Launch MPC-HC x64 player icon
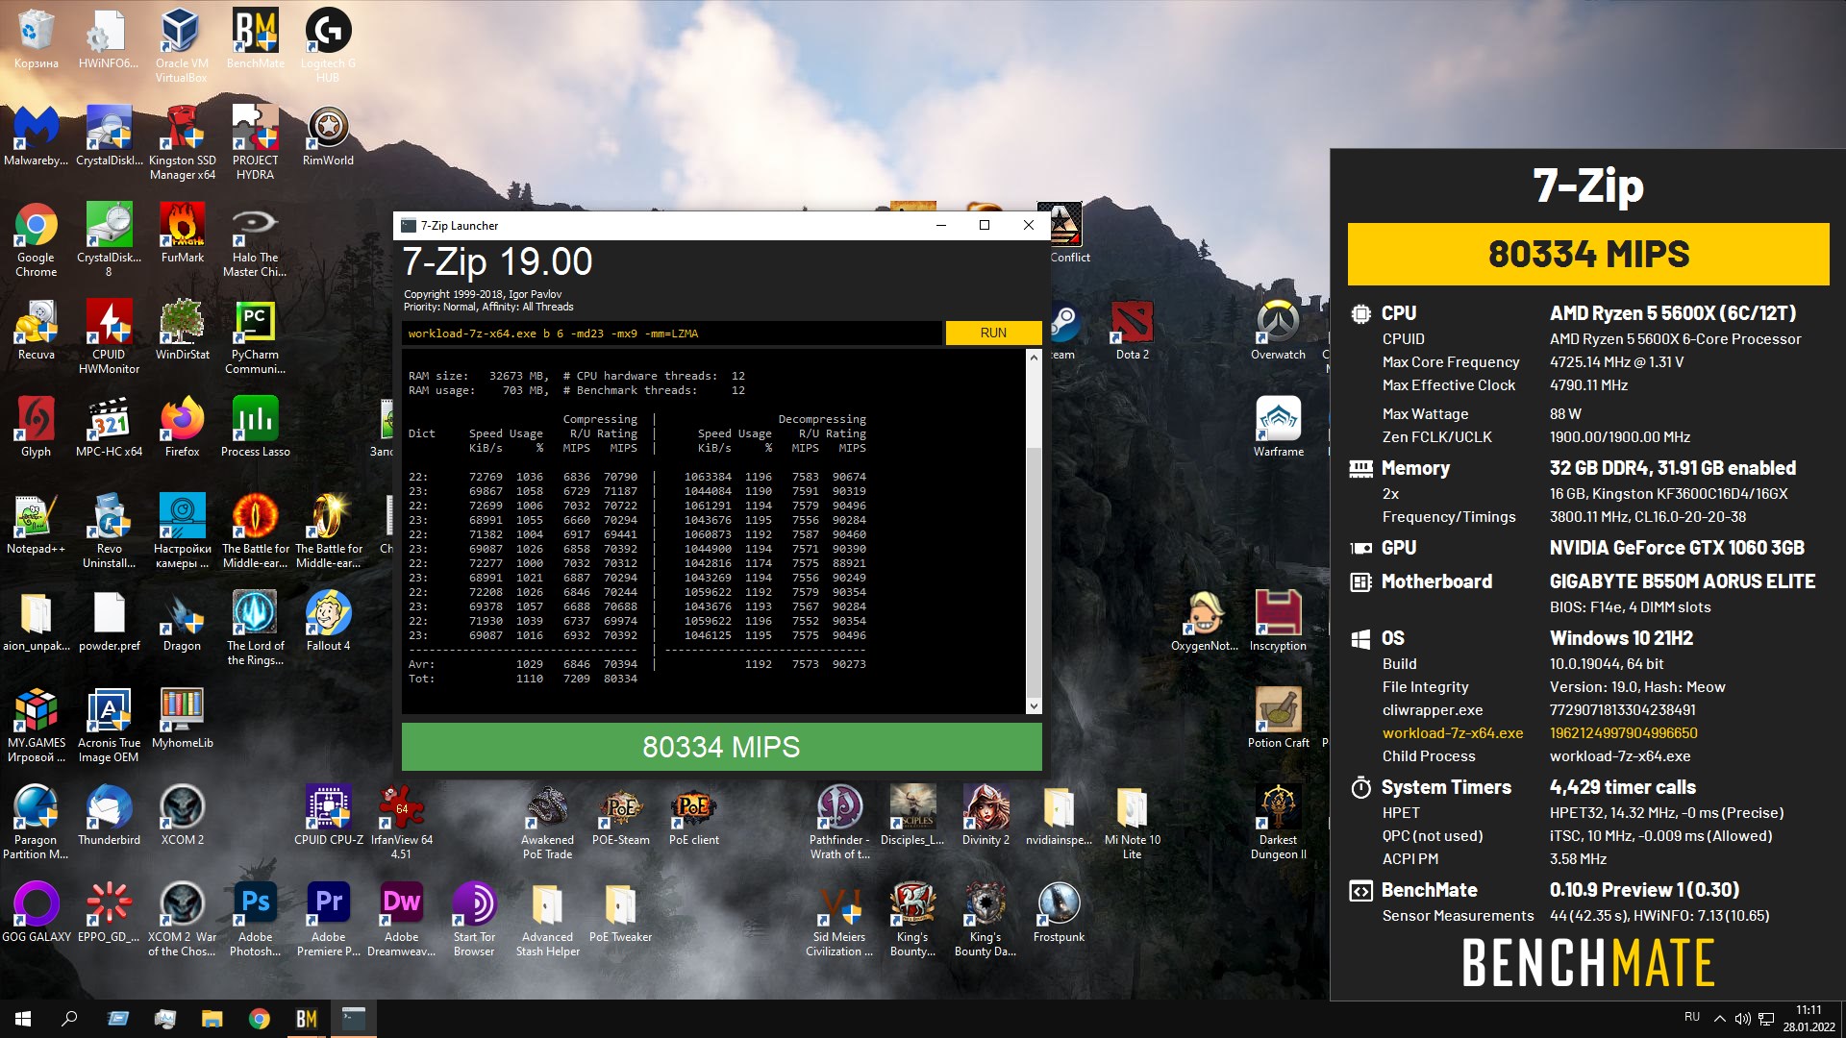Screen dimensions: 1846x1038 (x=109, y=427)
